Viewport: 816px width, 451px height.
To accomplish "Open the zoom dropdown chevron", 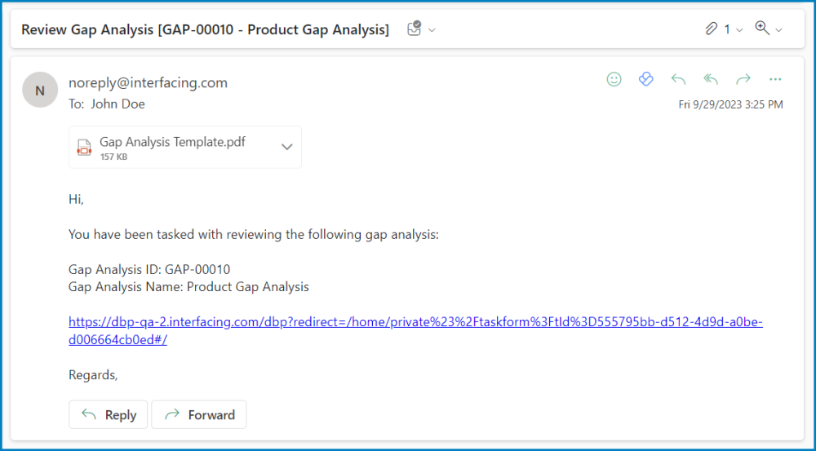I will [778, 30].
